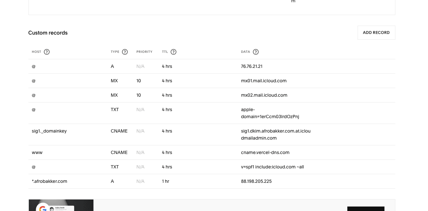Select the v=spf1 include:icloud.com TXT record
Screen dimensions: 428x211
click(x=272, y=167)
